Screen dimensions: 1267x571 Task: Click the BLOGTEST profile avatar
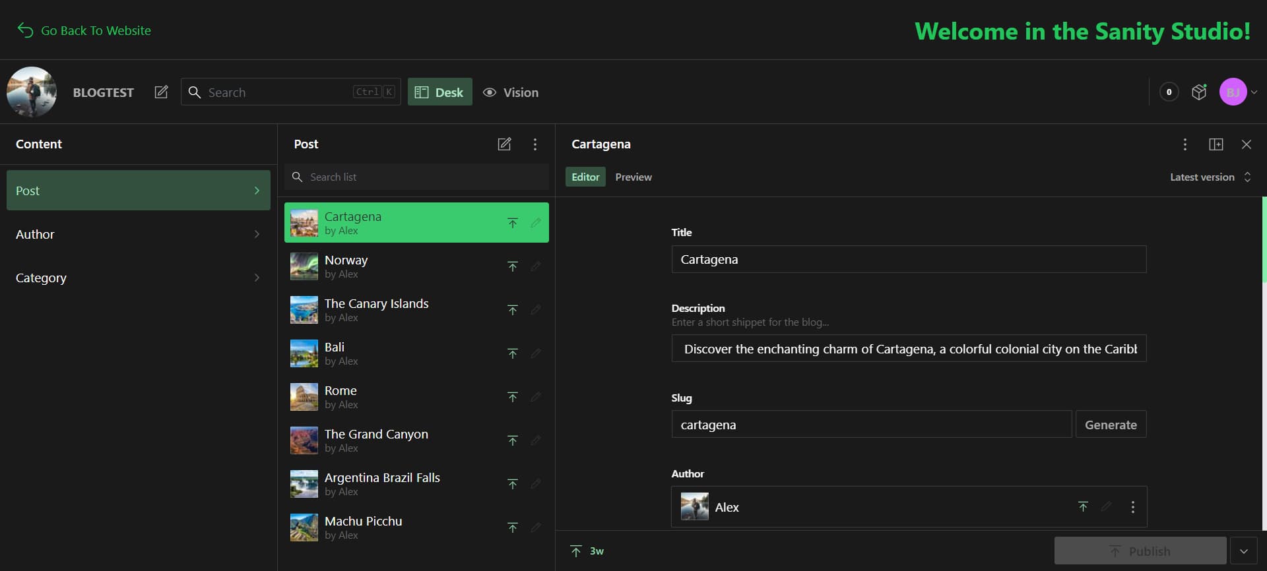[x=32, y=92]
